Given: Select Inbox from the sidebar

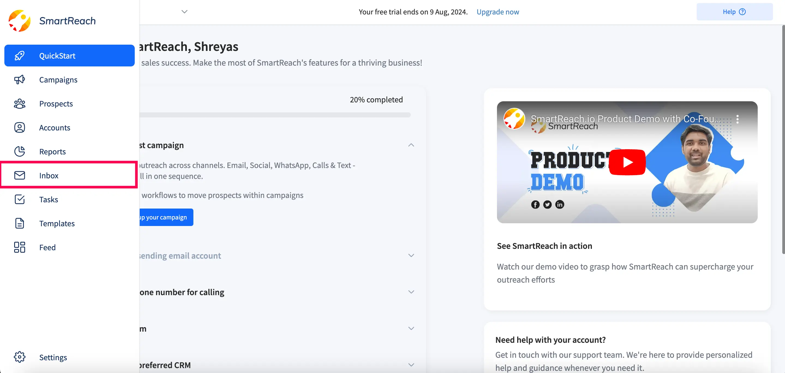Looking at the screenshot, I should (x=70, y=176).
